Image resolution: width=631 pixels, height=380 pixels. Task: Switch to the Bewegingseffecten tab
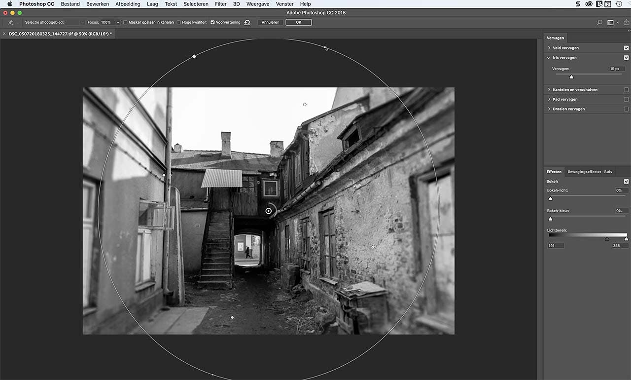click(584, 172)
